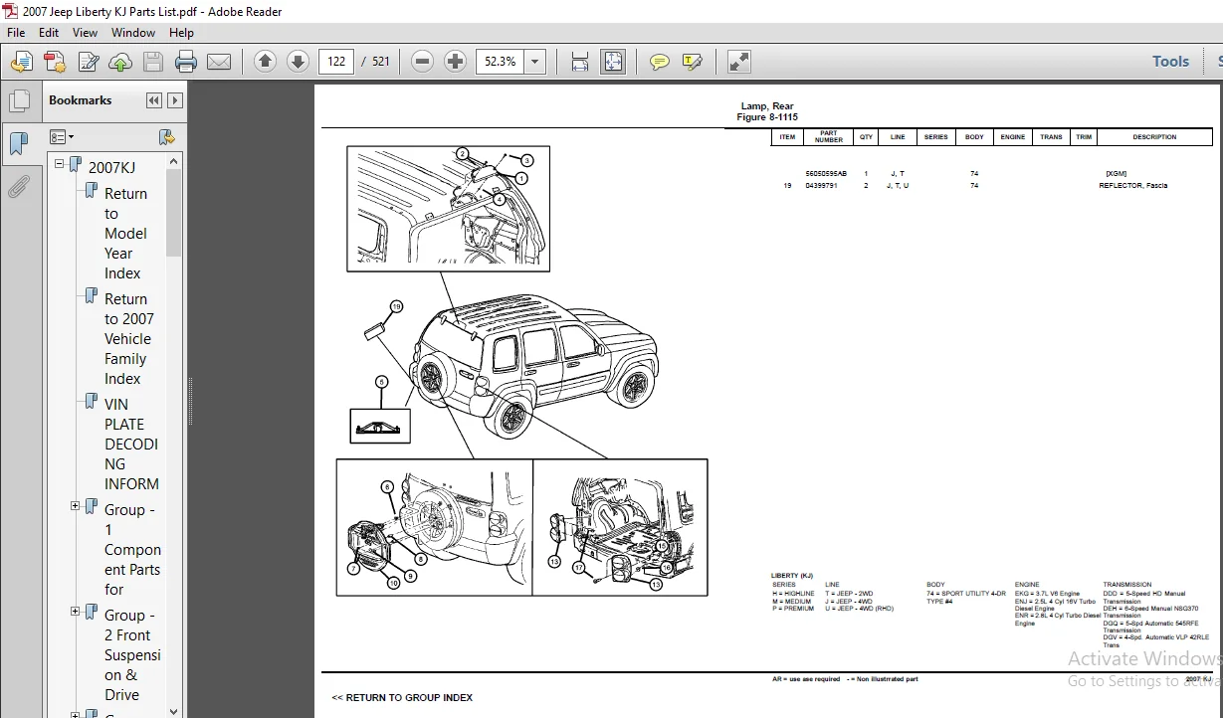Select Group - 1 Component Parts bookmark
1223x718 pixels.
tap(132, 550)
